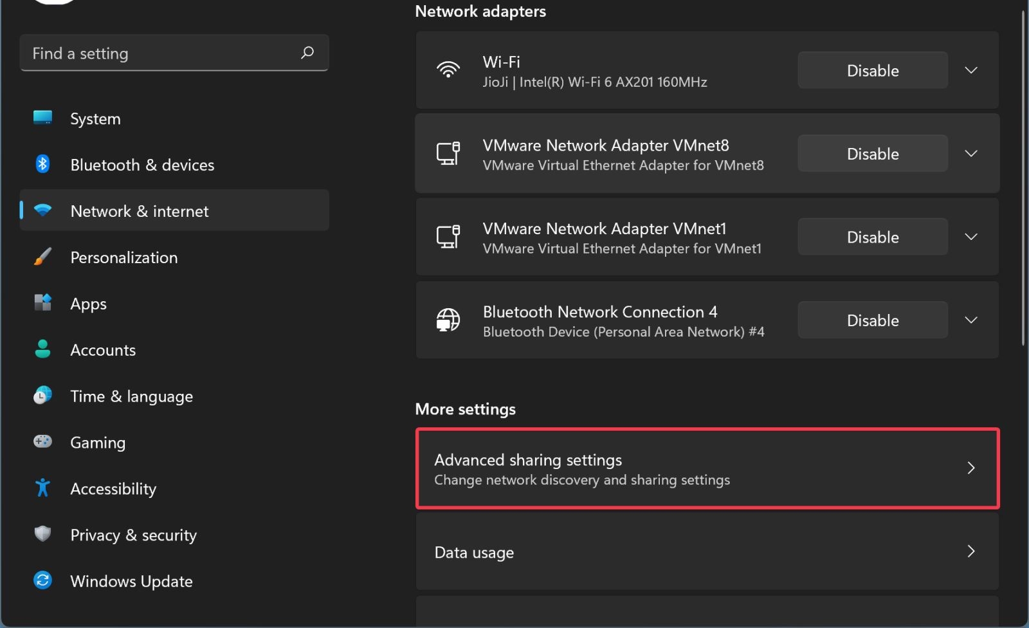Screen dimensions: 1029x628
Task: Click the VMnet8 adapter icon
Action: pyautogui.click(x=448, y=153)
